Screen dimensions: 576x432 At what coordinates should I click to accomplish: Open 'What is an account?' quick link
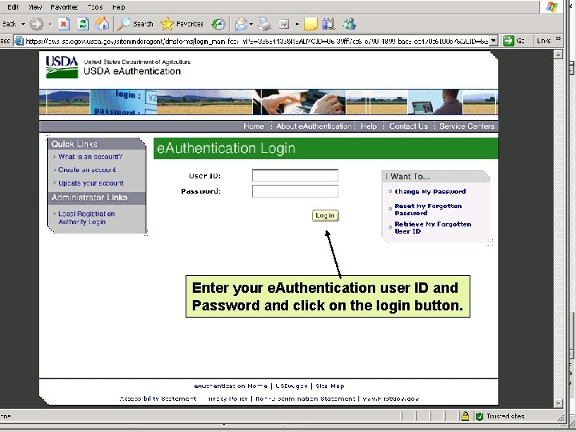(x=90, y=157)
